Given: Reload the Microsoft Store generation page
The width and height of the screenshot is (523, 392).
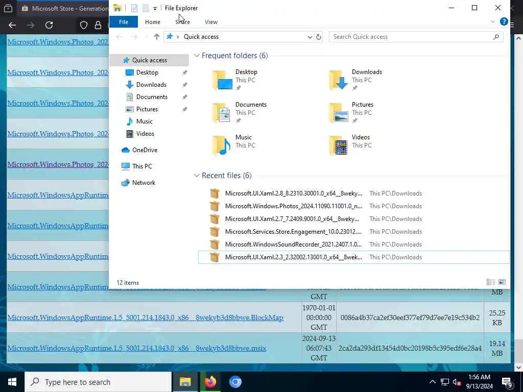Looking at the screenshot, I should point(49,25).
